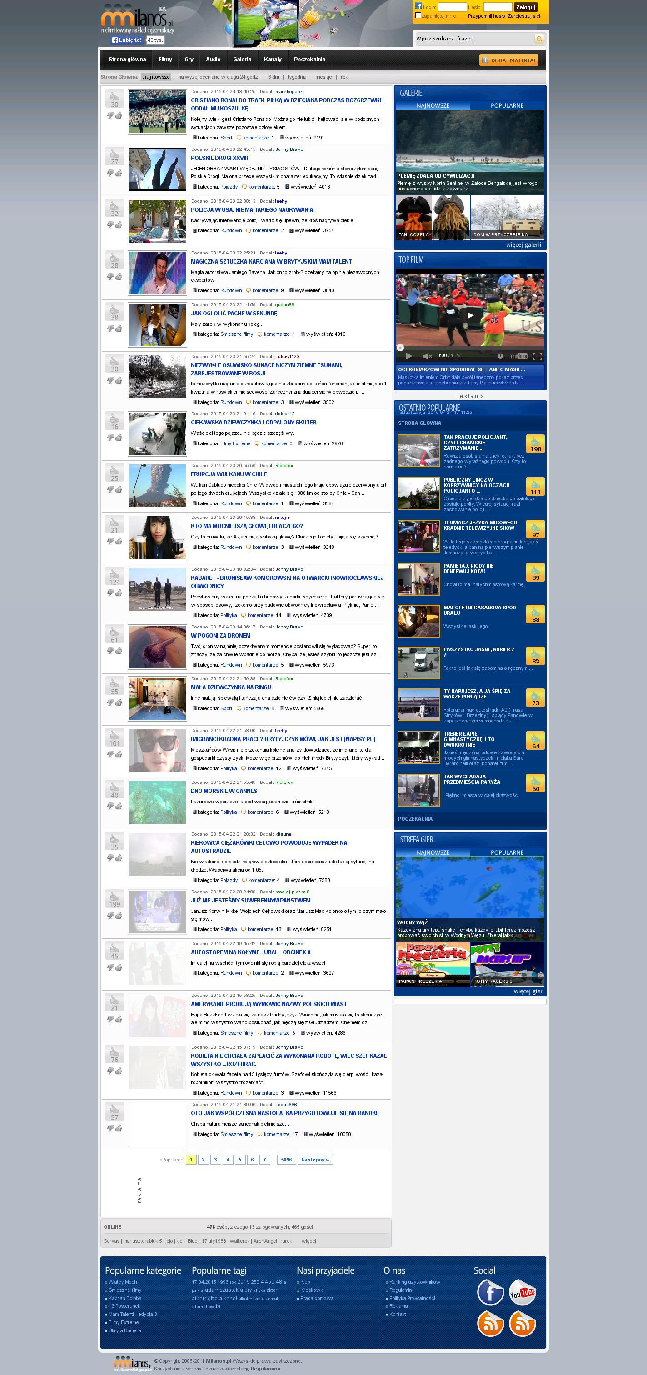Click the magnifier search button
This screenshot has height=1375, width=647.
click(x=539, y=39)
